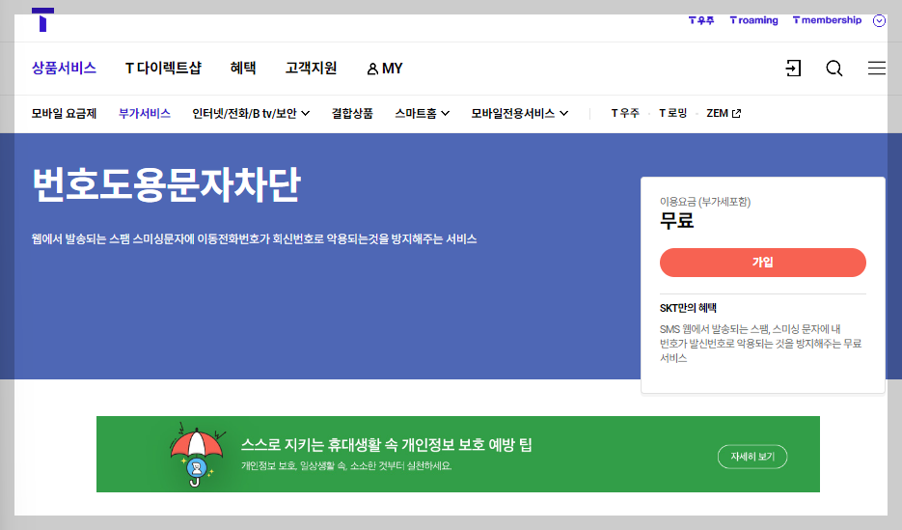Open the hamburger full menu icon

877,68
